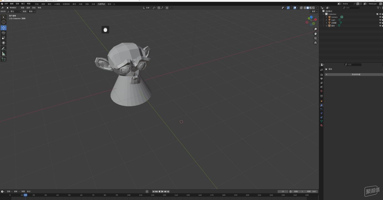The height and width of the screenshot is (200, 383).
Task: Switch to camera view icon in viewport
Action: pos(316,38)
